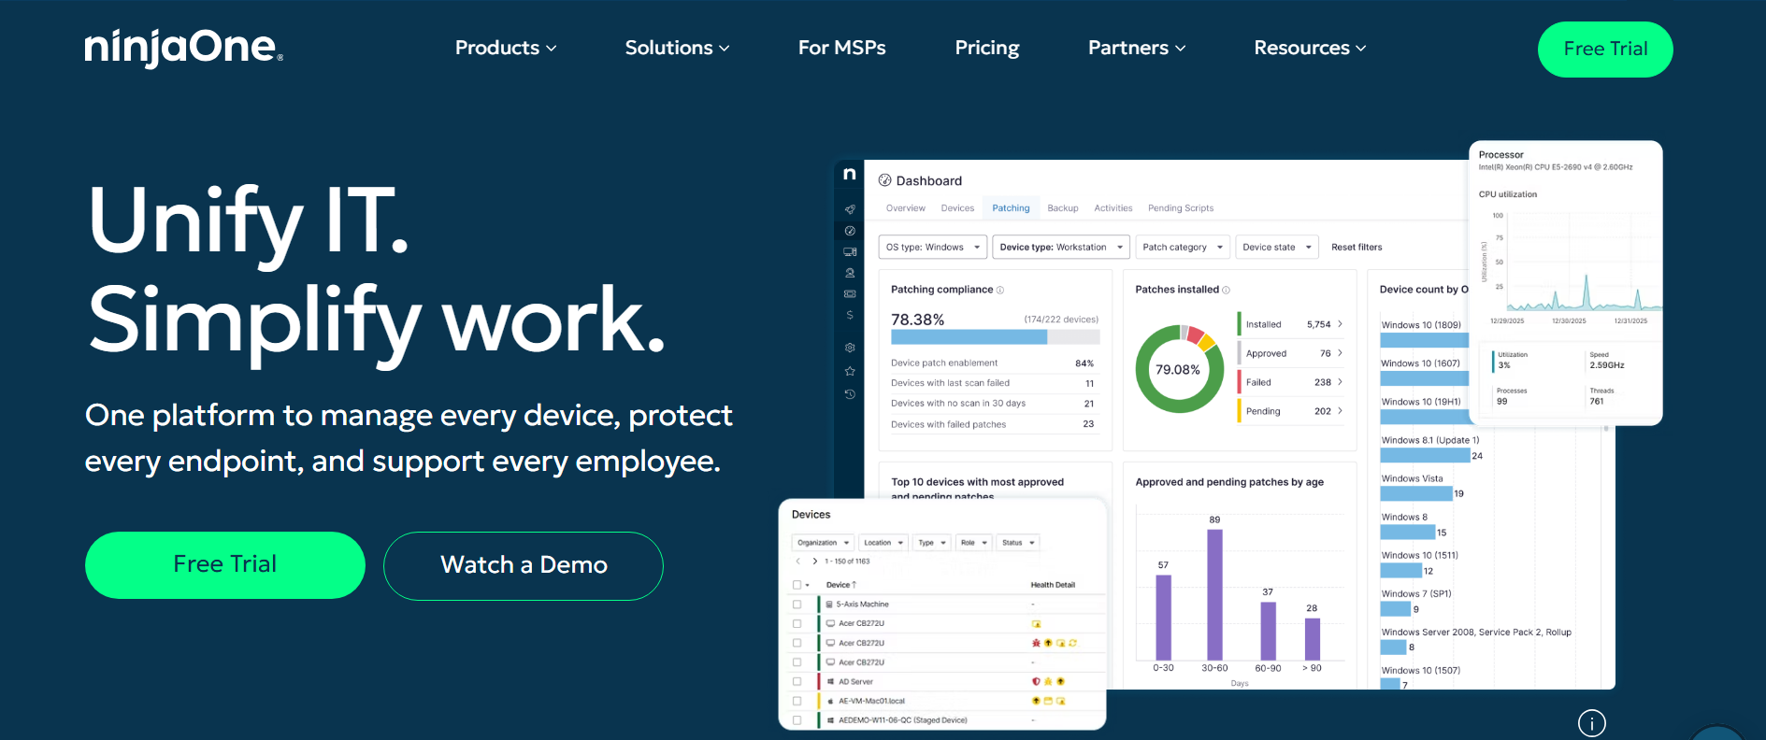Click the sync icon on the second Acer CB272U row
Image resolution: width=1766 pixels, height=740 pixels.
(x=1072, y=643)
